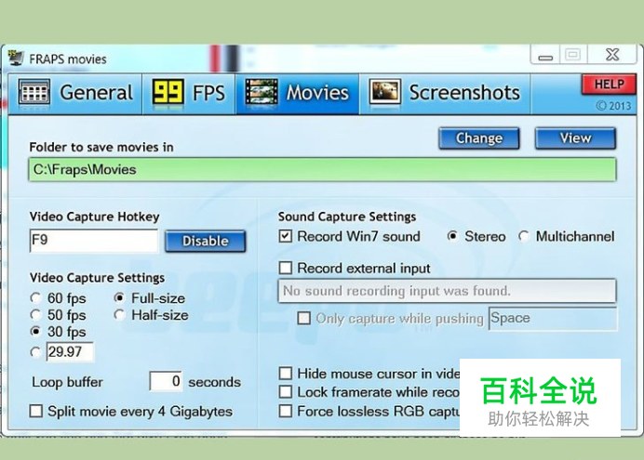The width and height of the screenshot is (644, 460).
Task: Enable Record external input checkbox
Action: (286, 269)
